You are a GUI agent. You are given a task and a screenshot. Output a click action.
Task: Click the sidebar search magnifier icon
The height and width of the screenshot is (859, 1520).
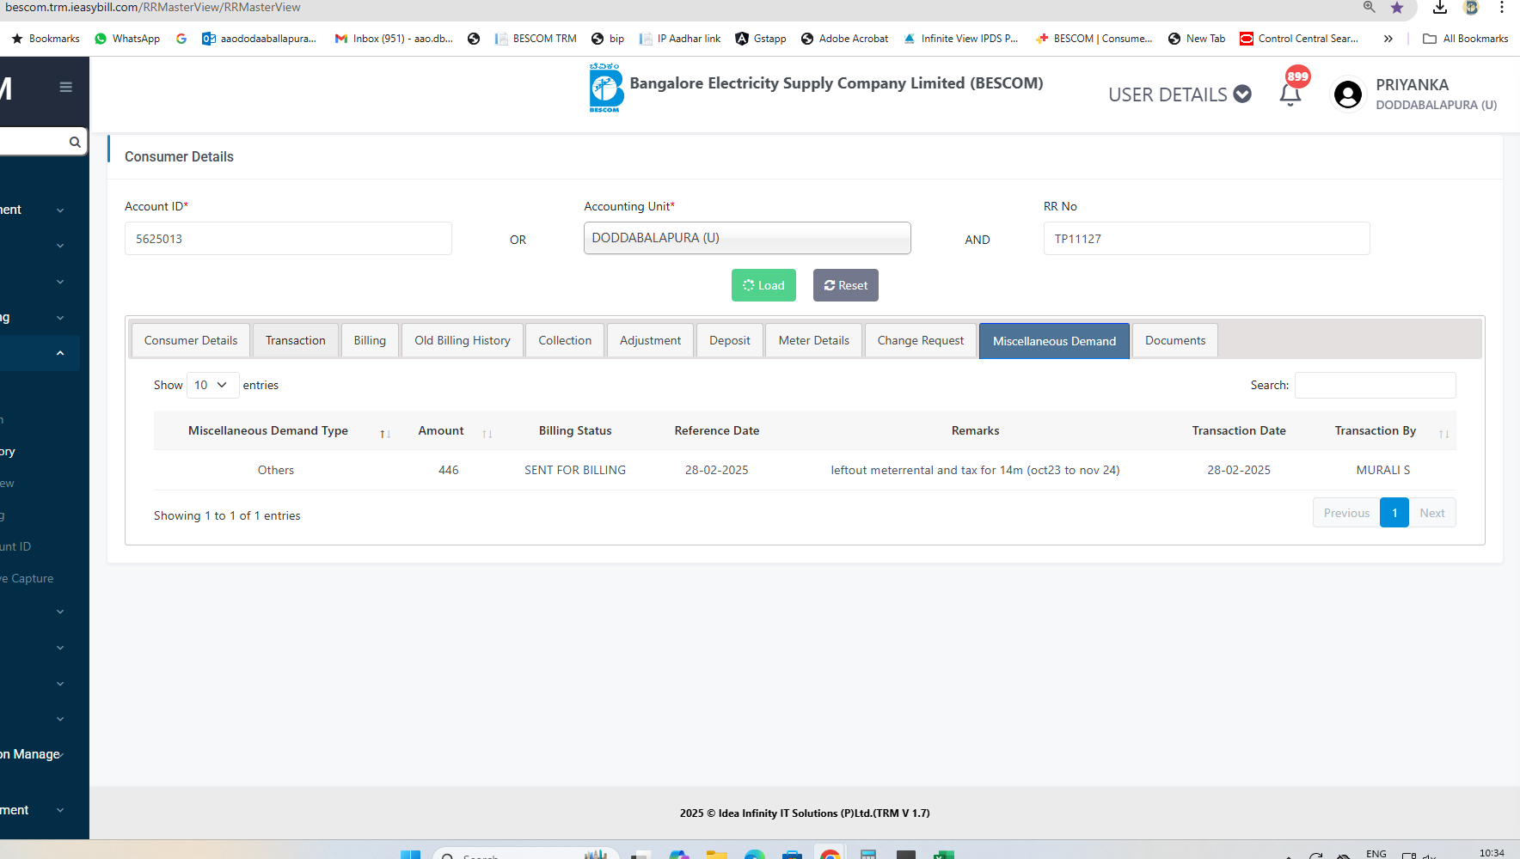(75, 142)
